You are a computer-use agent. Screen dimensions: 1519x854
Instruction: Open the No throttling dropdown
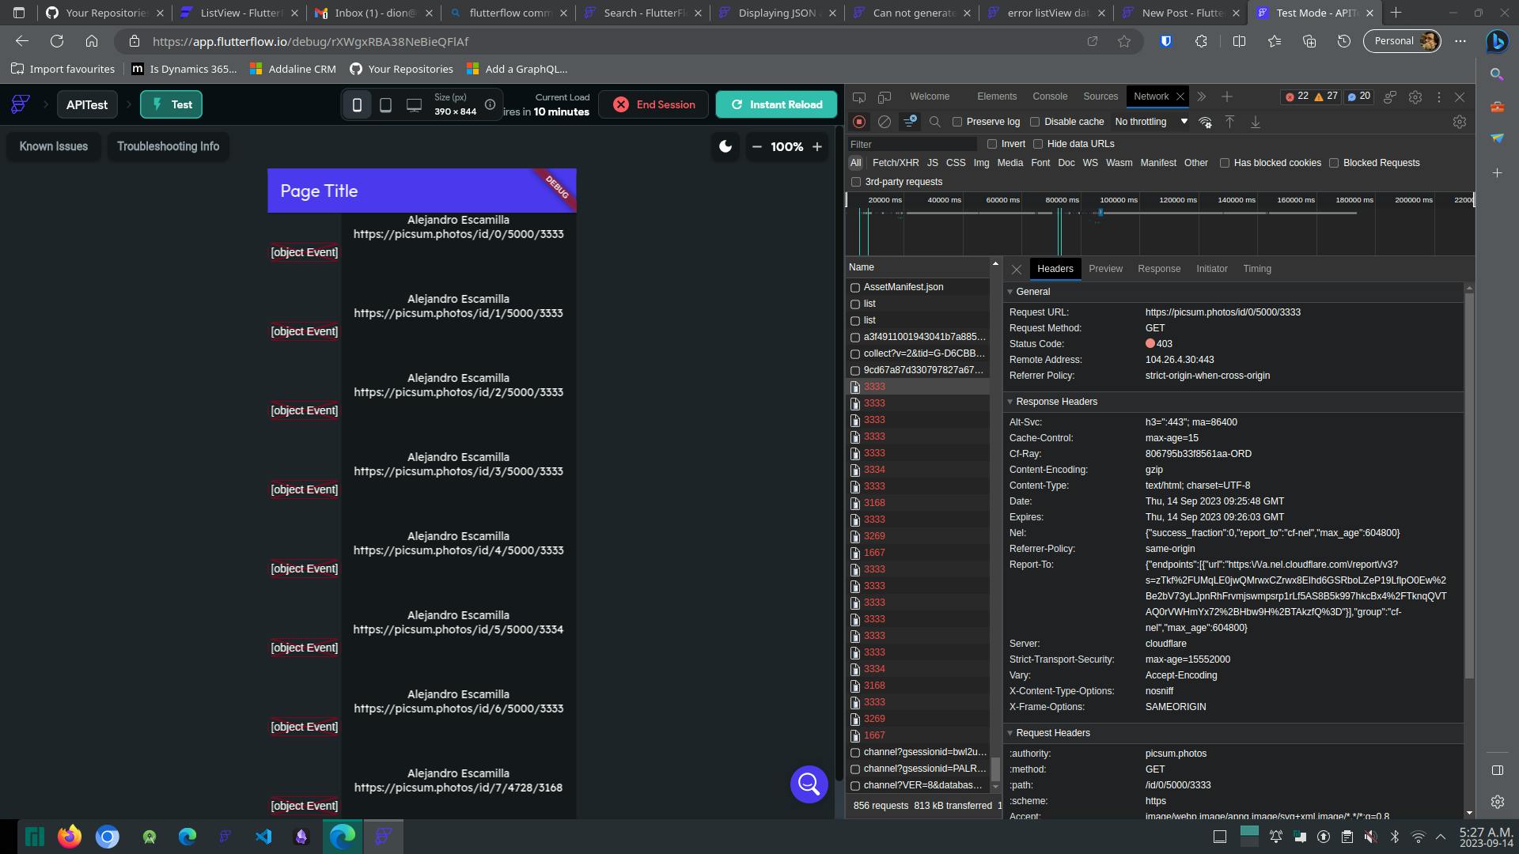pos(1151,122)
